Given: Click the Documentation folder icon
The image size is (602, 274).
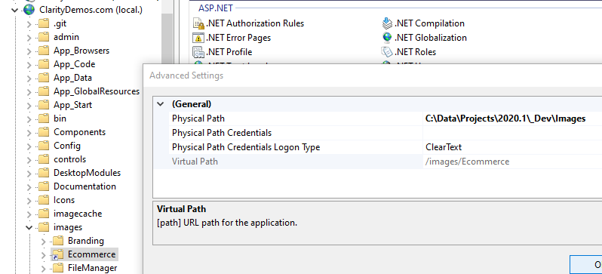Looking at the screenshot, I should pos(44,186).
